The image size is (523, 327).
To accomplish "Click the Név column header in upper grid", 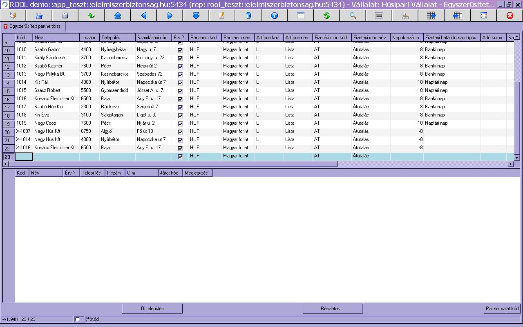I will (56, 38).
